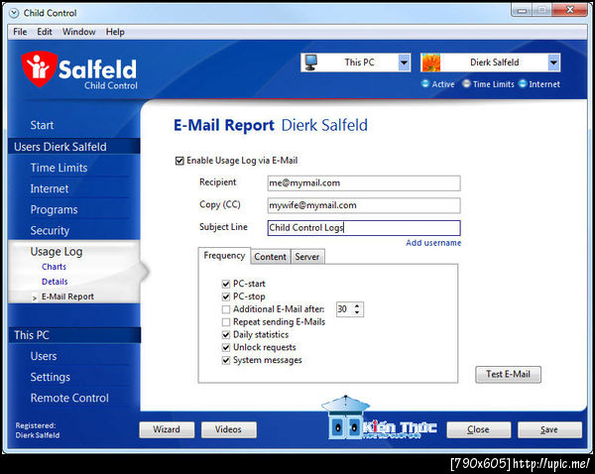The height and width of the screenshot is (474, 595).
Task: Open Security in the sidebar
Action: [x=50, y=231]
